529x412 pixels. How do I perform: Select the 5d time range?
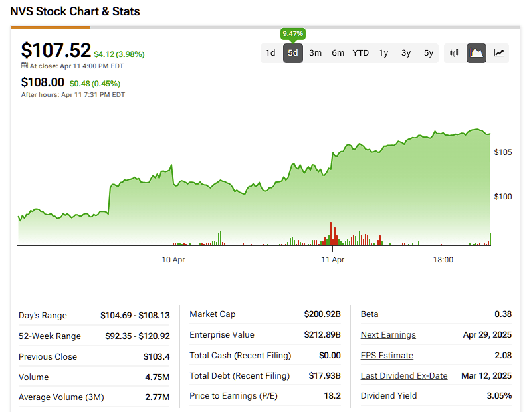(293, 53)
